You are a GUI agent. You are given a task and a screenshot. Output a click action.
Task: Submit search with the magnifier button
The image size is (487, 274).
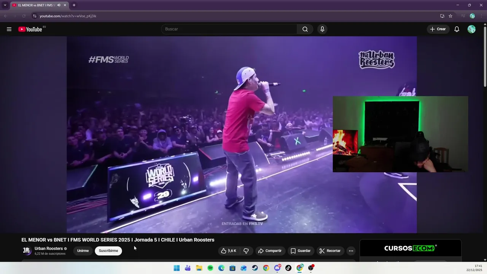click(305, 29)
